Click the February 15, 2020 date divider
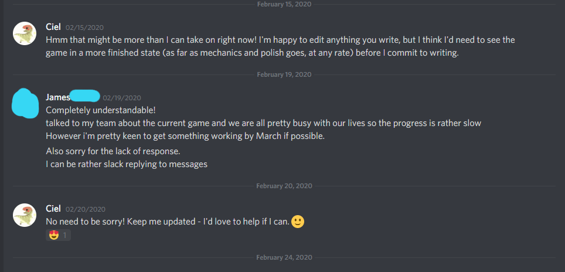The height and width of the screenshot is (272, 565). [284, 4]
